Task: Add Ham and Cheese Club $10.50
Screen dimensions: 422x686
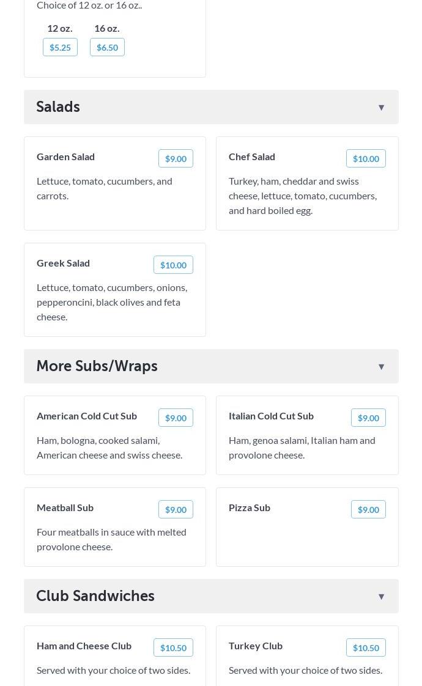Action: (173, 648)
